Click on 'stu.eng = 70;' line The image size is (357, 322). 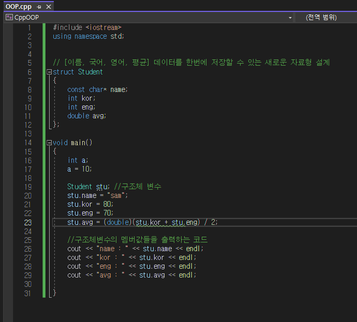click(x=90, y=213)
